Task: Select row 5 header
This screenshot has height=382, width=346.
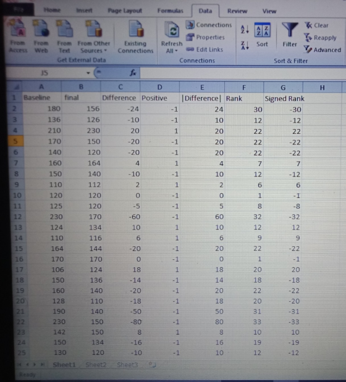Action: (15, 141)
